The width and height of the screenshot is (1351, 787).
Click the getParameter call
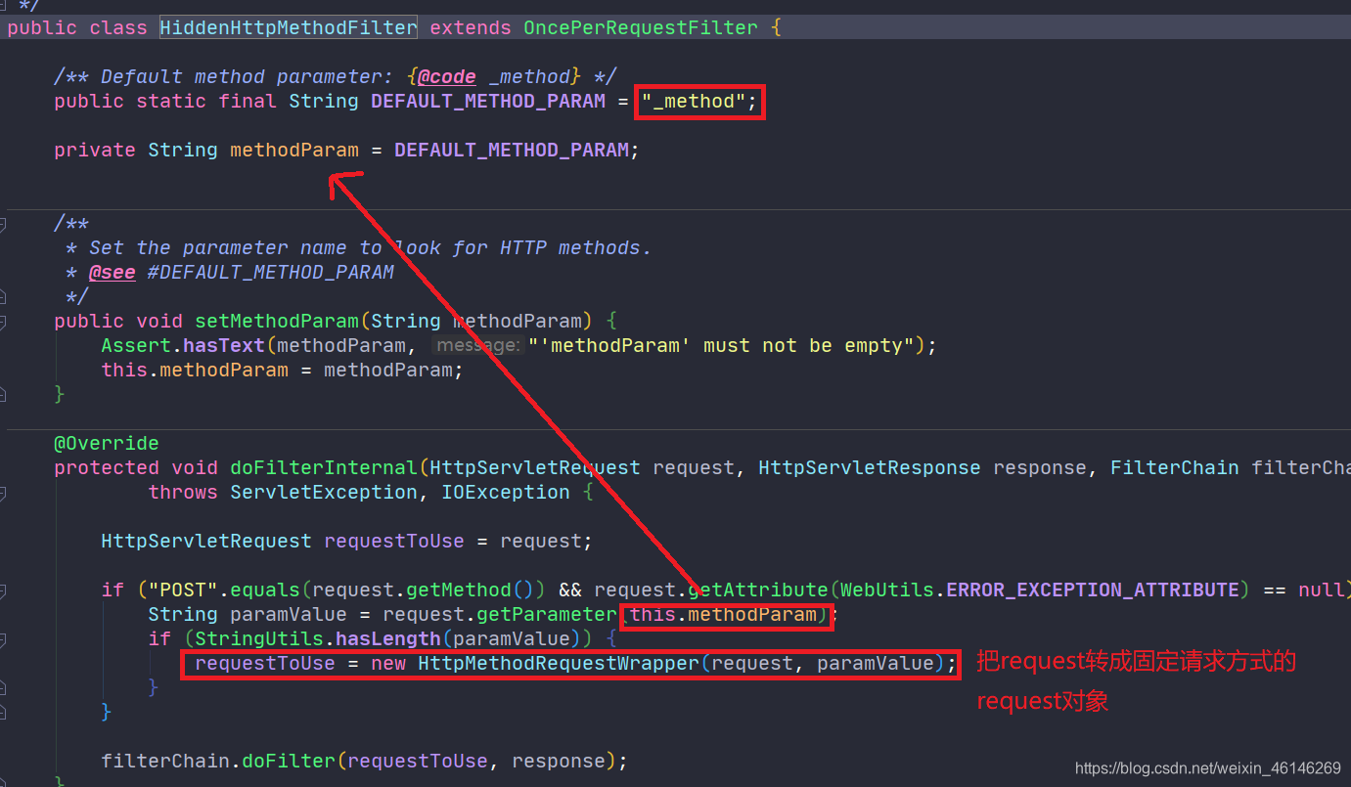[547, 614]
